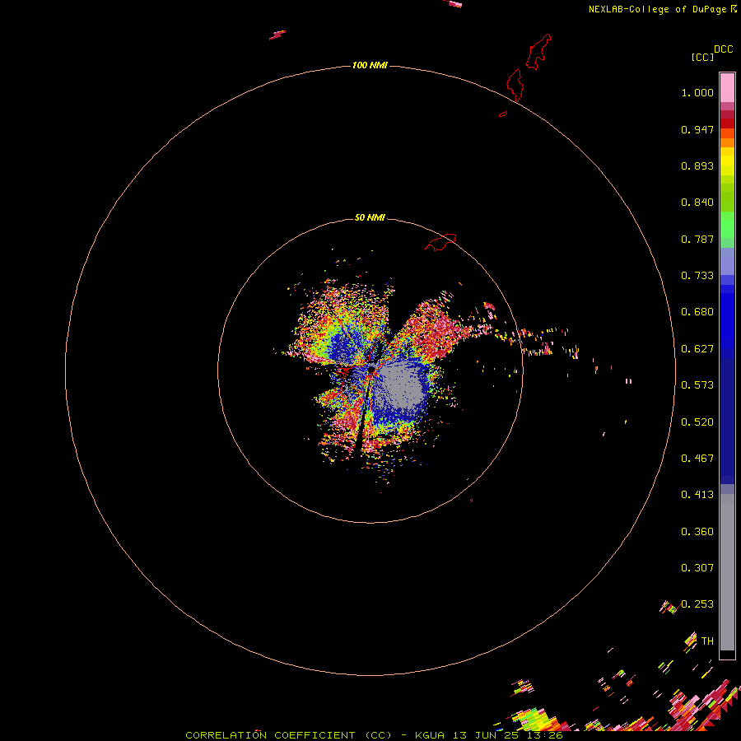Select the 0.840 color scale value
This screenshot has height=741, width=741.
click(697, 203)
